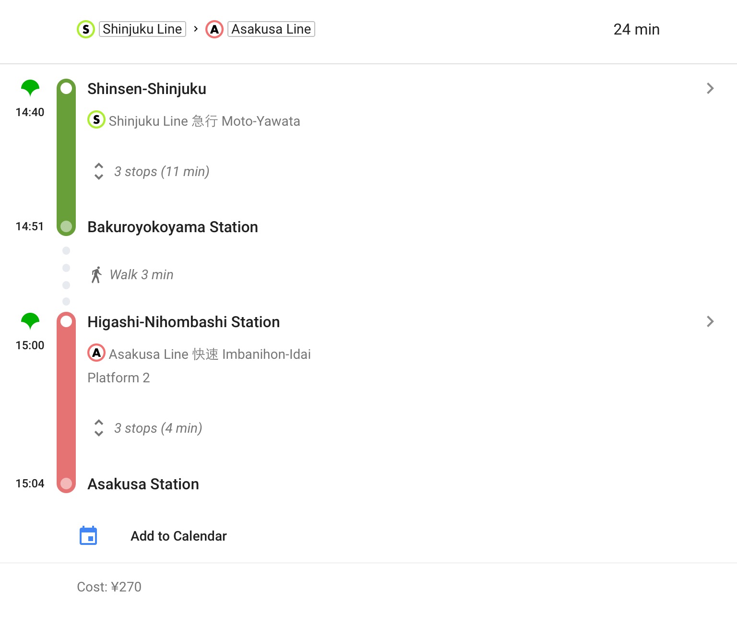
Task: Expand the 3 stops (11 min) list
Action: 99,171
